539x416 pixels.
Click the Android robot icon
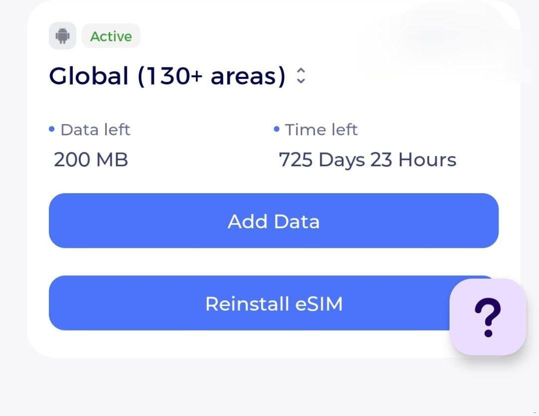pyautogui.click(x=62, y=36)
